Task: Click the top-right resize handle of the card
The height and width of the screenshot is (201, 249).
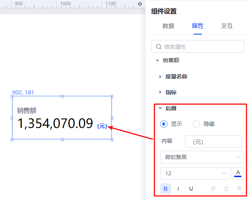Action: 112,96
